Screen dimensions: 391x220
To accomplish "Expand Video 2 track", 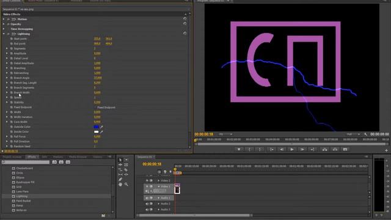I will [x=159, y=181].
